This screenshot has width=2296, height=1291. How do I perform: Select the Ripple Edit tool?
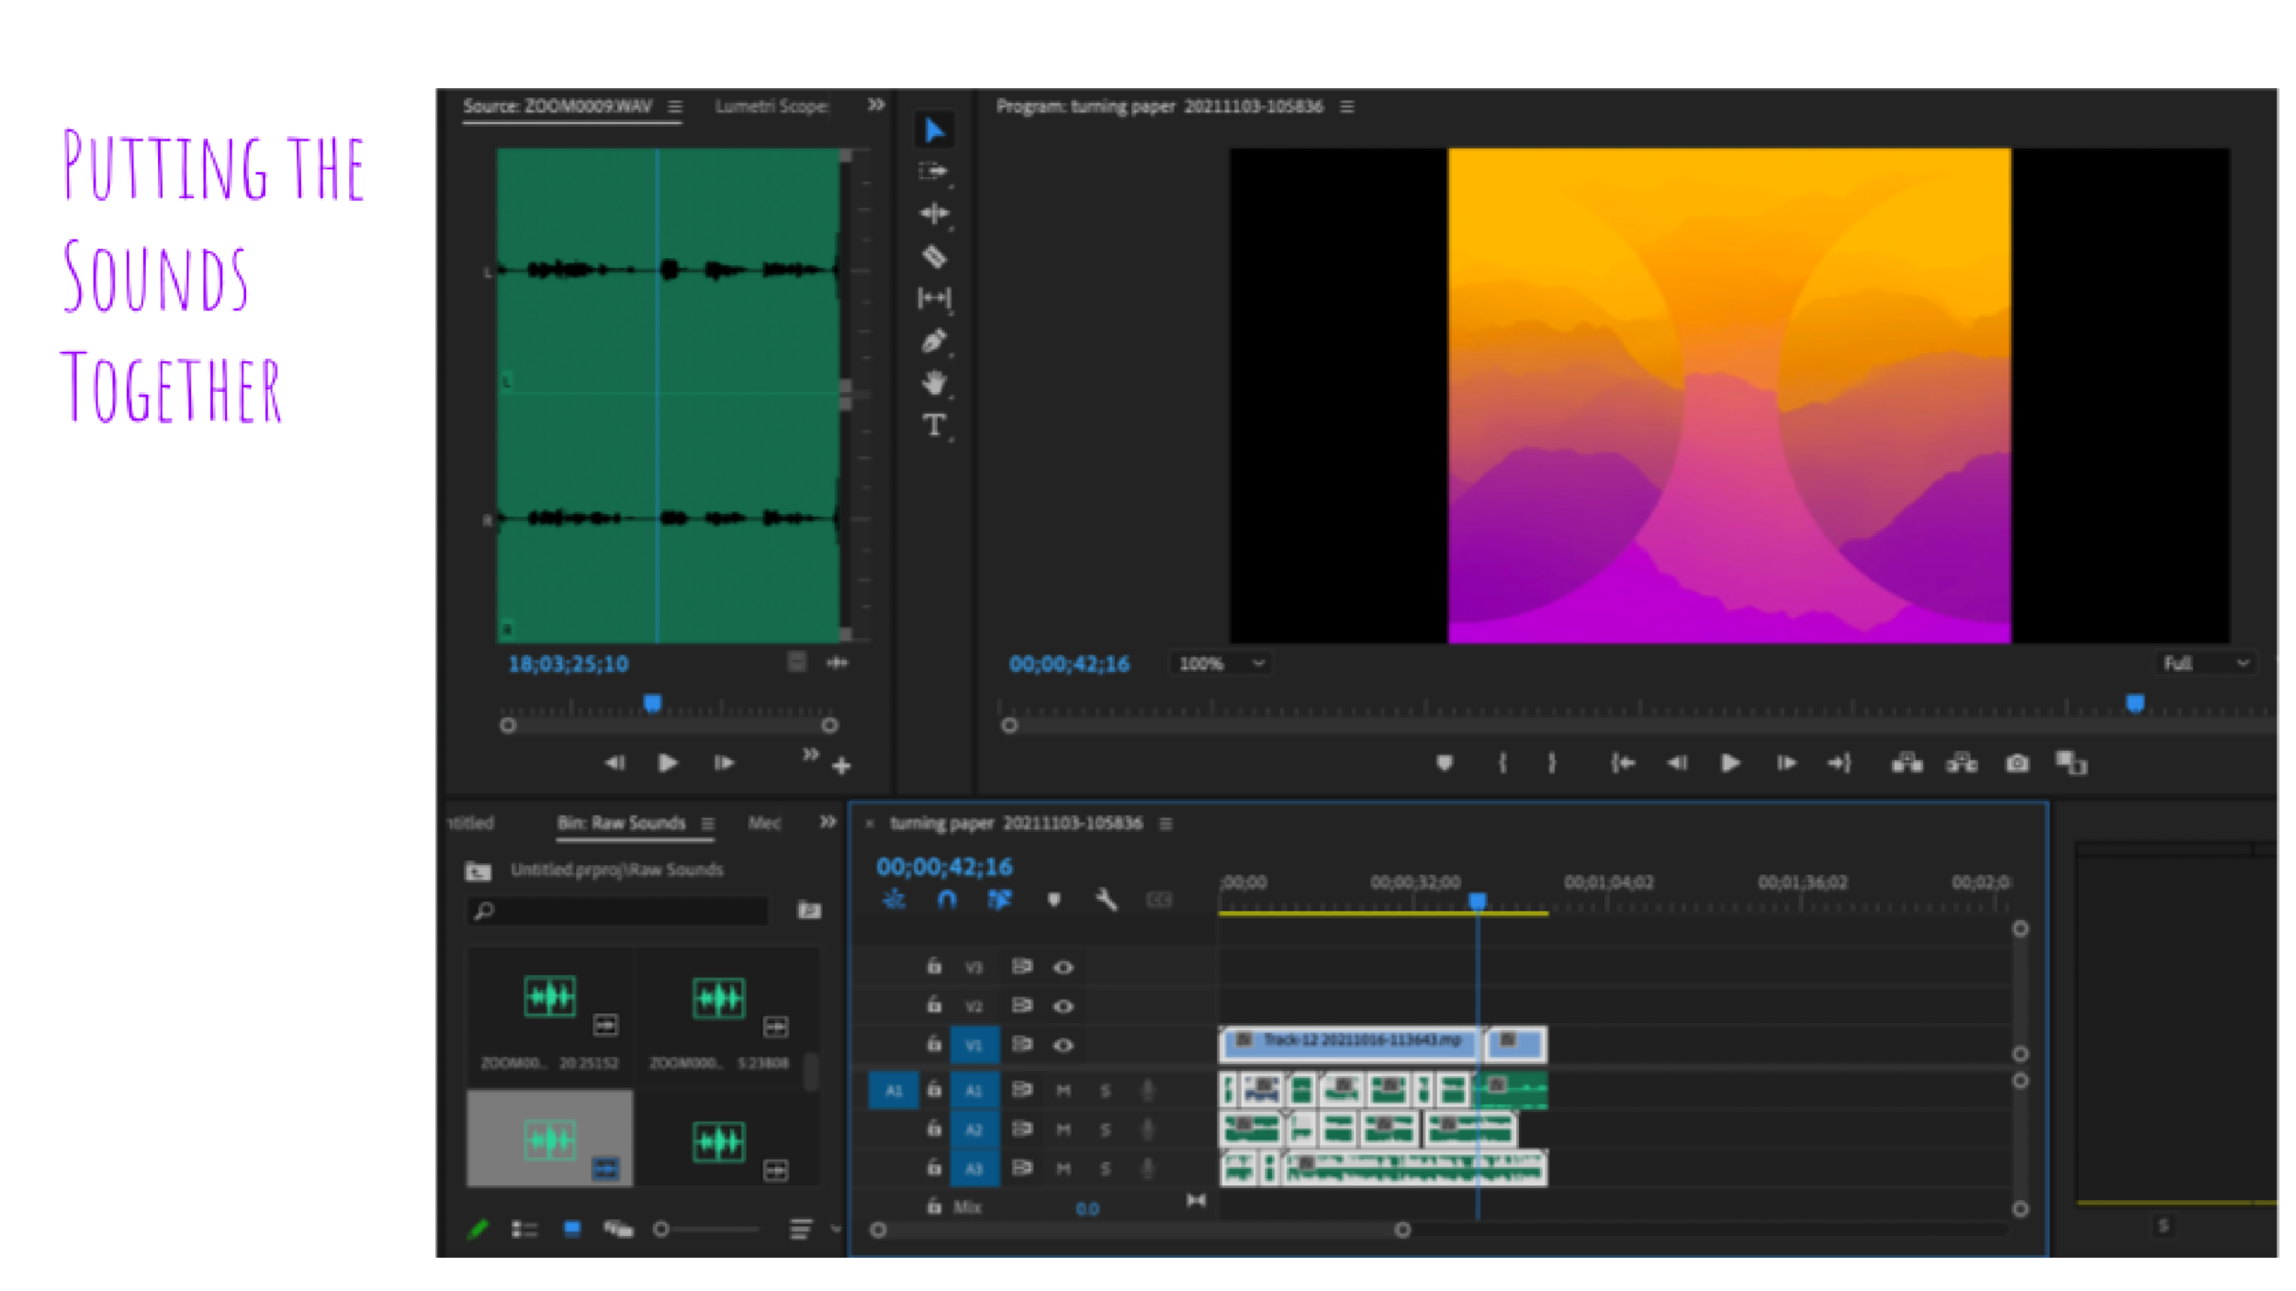point(934,213)
